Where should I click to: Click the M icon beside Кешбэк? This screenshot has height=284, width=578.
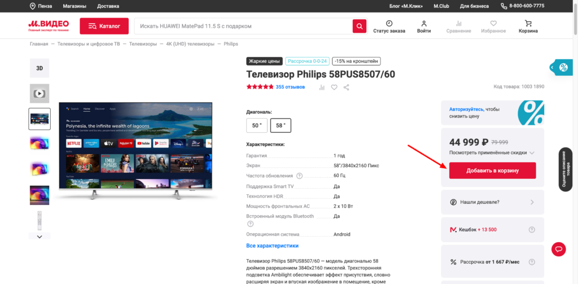point(453,229)
